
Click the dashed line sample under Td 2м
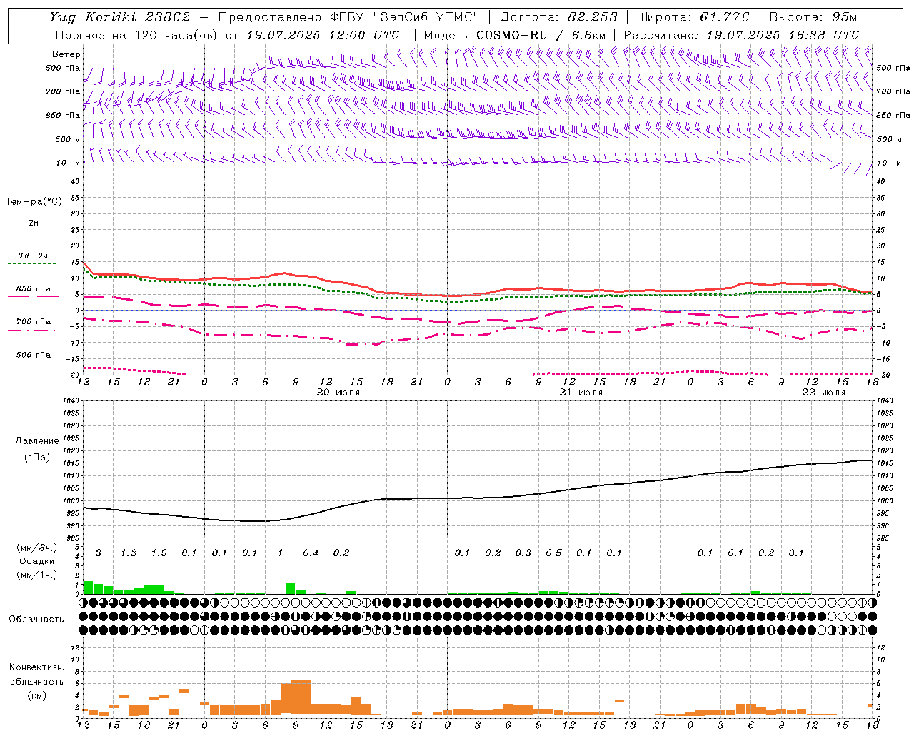pyautogui.click(x=32, y=264)
